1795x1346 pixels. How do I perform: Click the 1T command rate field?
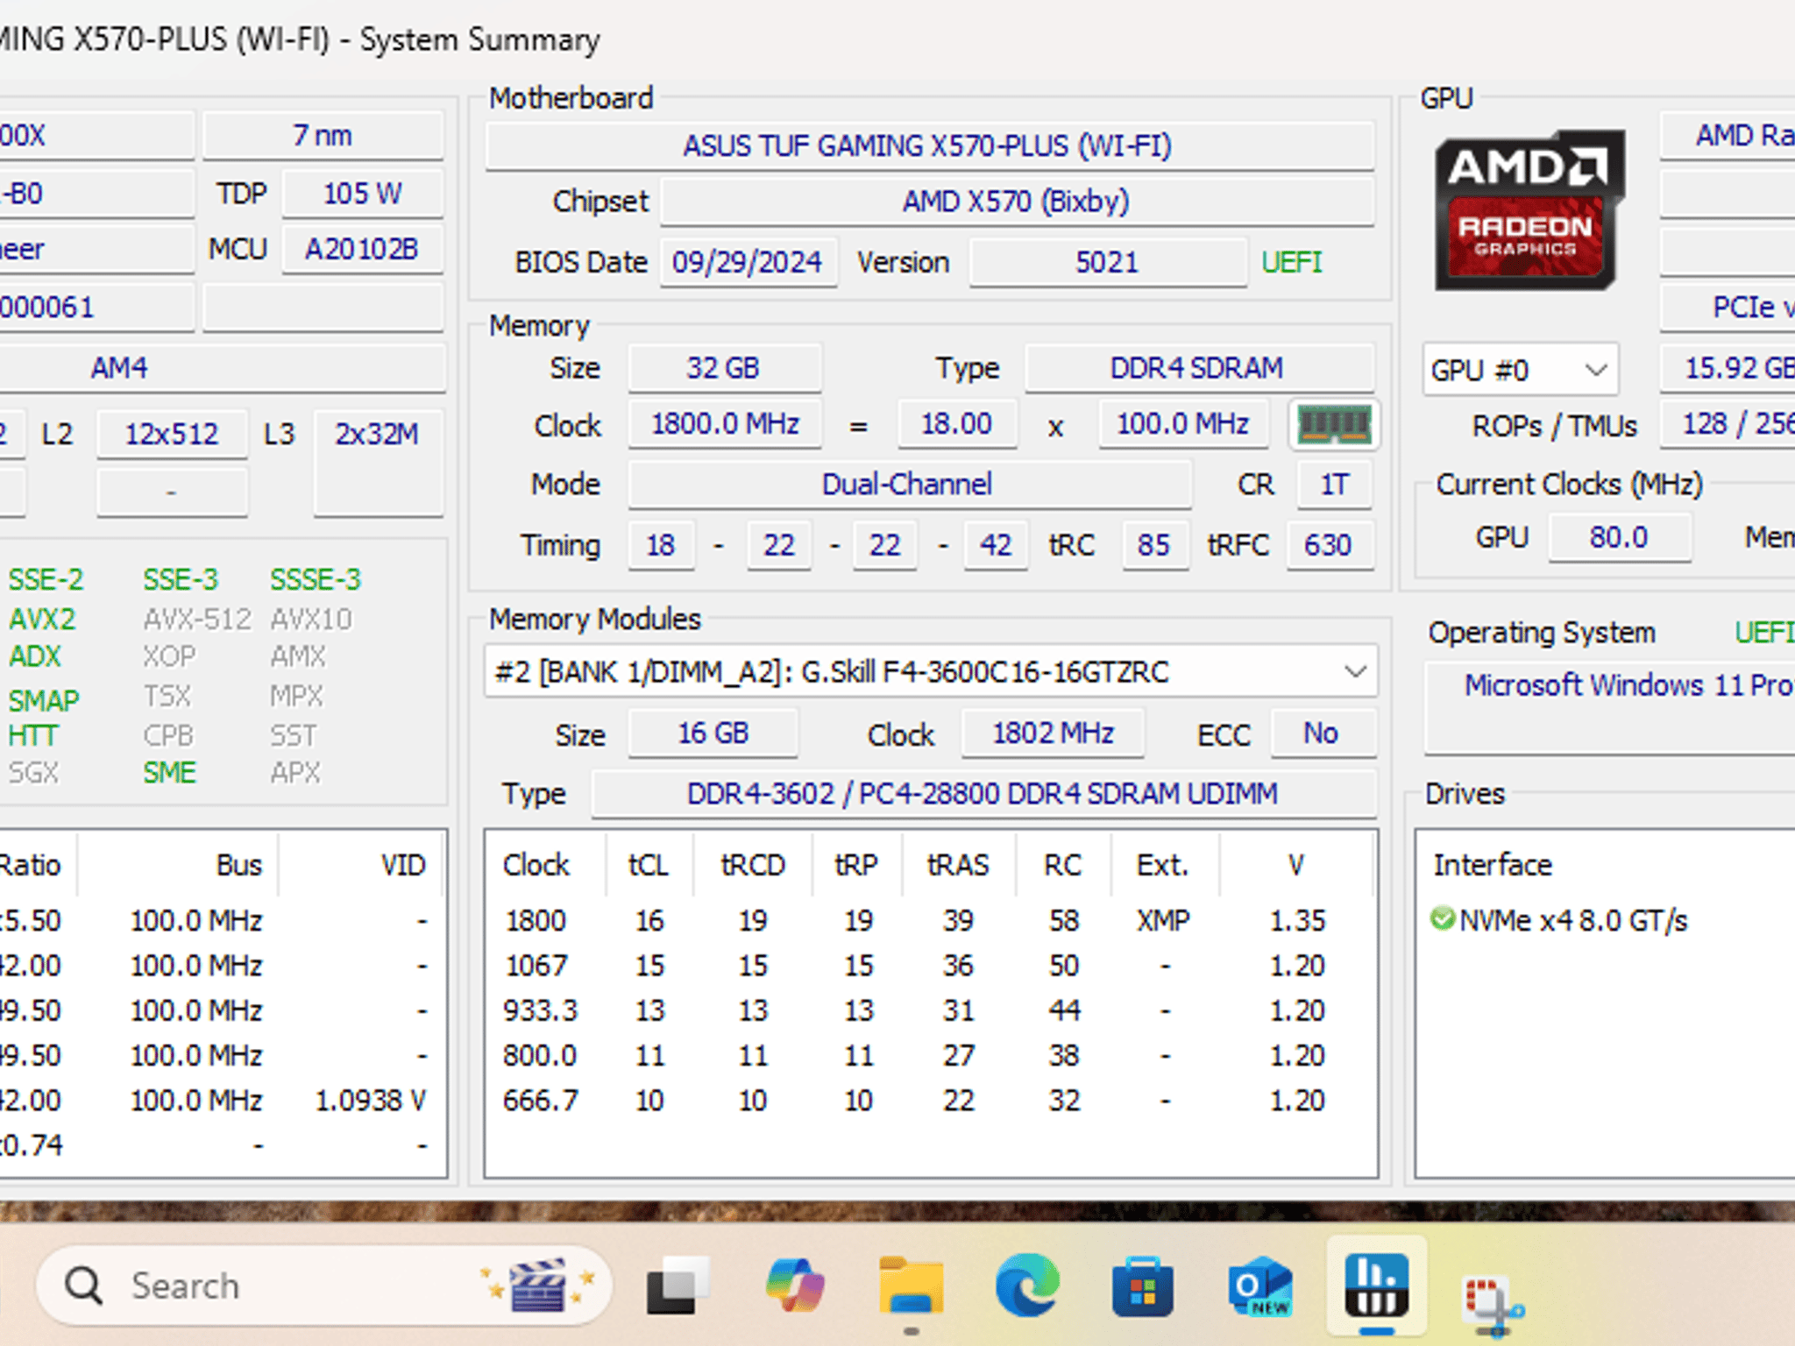tap(1334, 485)
